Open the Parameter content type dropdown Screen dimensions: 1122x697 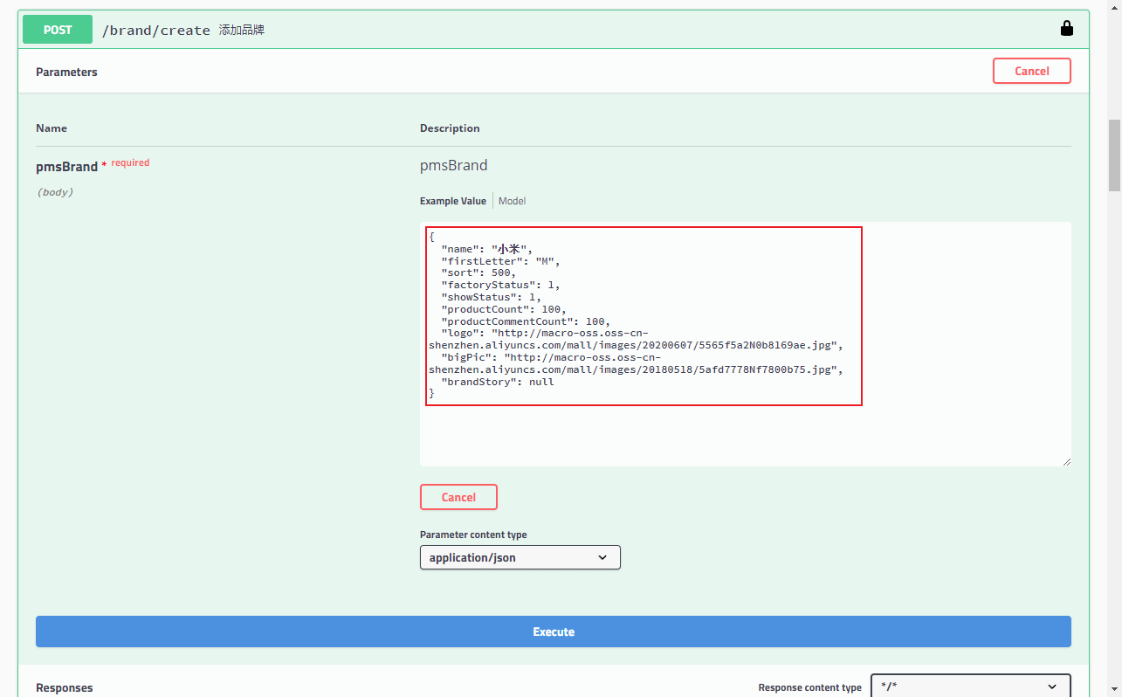pyautogui.click(x=520, y=557)
